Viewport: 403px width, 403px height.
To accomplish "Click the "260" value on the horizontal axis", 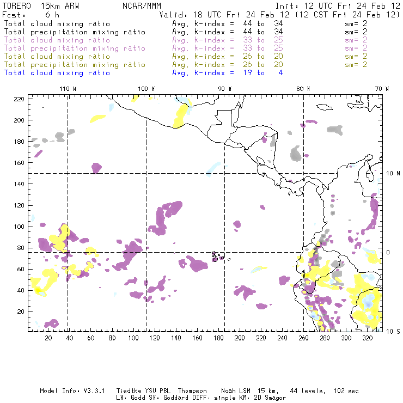I will pos(303,338).
